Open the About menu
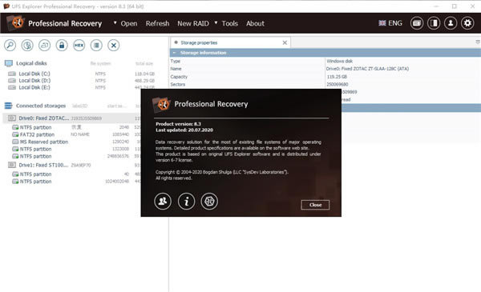 pos(255,23)
